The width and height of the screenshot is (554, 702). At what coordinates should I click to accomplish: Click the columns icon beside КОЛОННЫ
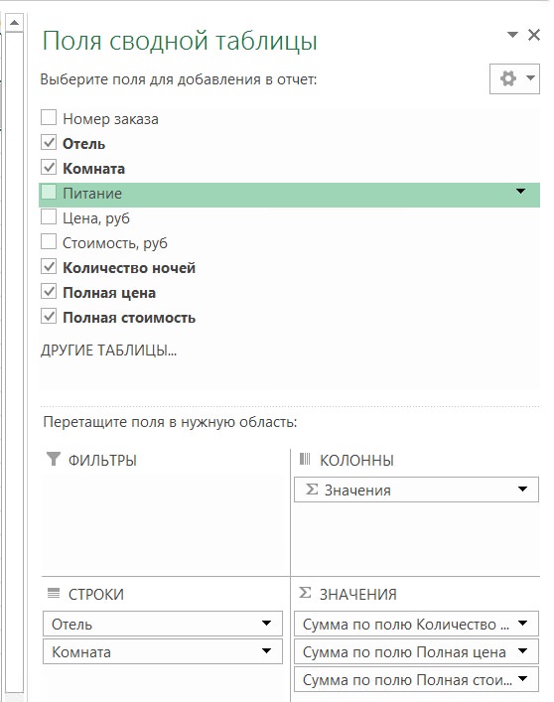305,459
